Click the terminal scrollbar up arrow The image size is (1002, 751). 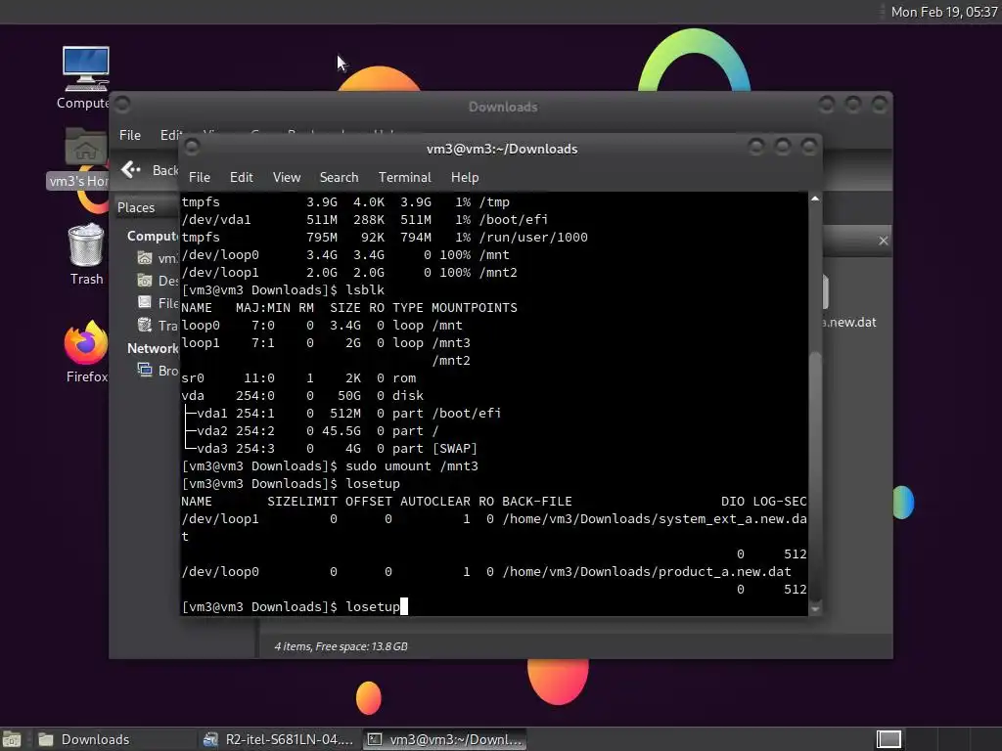[815, 199]
